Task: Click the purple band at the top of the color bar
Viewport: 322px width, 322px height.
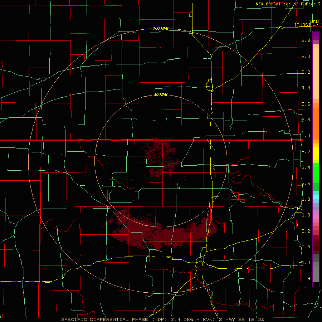Action: click(x=316, y=36)
